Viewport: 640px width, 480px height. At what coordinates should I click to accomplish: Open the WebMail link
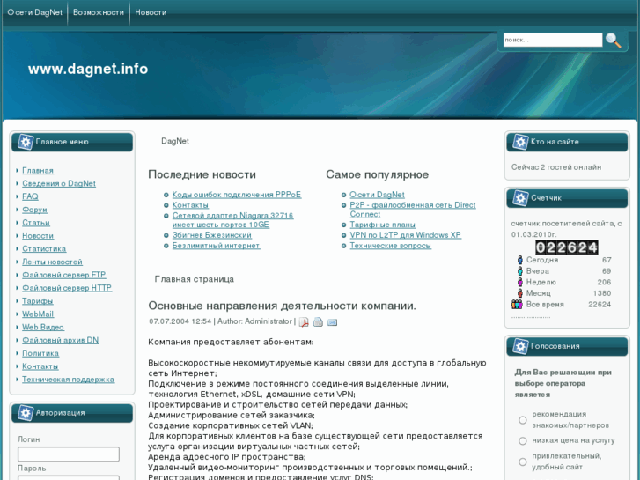point(38,314)
